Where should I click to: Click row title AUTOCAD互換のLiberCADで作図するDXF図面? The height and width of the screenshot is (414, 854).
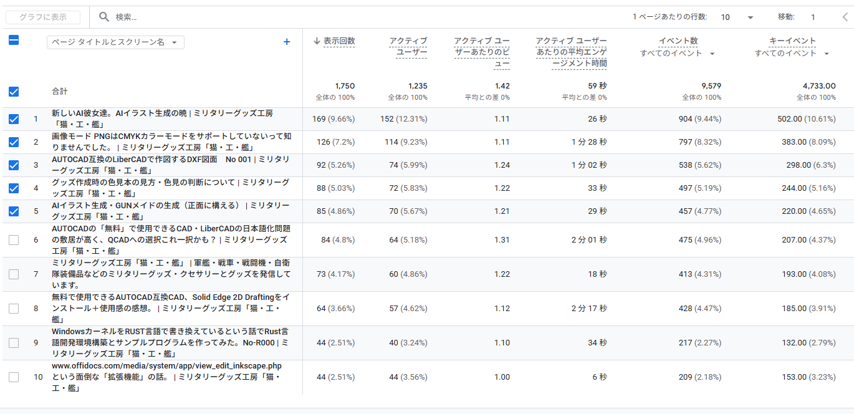click(171, 165)
